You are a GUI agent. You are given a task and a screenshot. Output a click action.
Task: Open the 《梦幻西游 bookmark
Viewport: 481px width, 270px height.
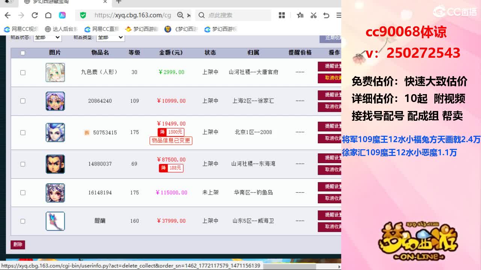(x=181, y=29)
